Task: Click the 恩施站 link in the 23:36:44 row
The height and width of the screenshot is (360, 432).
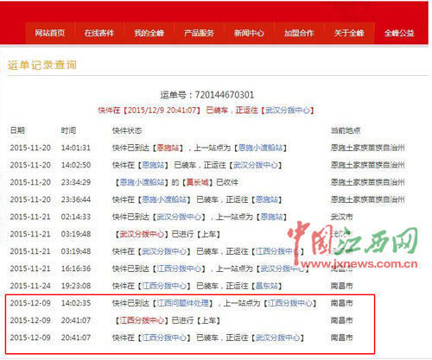Action: tap(267, 199)
